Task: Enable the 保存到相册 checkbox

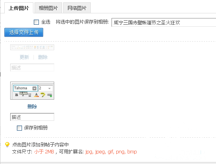Action: pyautogui.click(x=19, y=128)
